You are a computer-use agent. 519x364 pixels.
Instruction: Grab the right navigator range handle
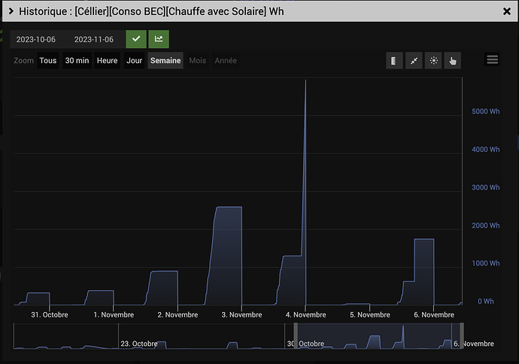[462, 336]
